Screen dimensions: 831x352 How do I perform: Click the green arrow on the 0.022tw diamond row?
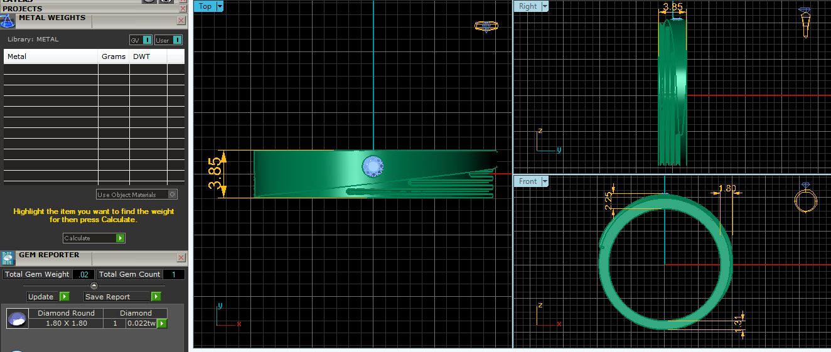tap(162, 323)
